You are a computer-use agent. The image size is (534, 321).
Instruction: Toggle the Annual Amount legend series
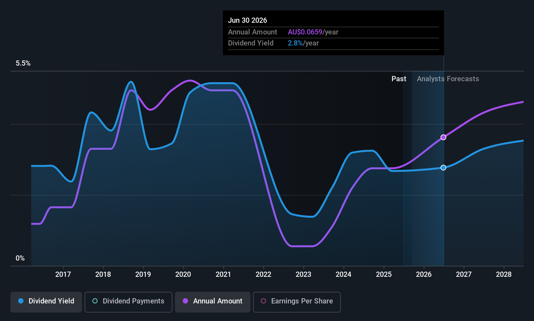213,302
